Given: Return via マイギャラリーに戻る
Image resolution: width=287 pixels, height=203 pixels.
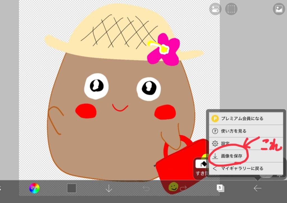Looking at the screenshot, I should point(242,169).
